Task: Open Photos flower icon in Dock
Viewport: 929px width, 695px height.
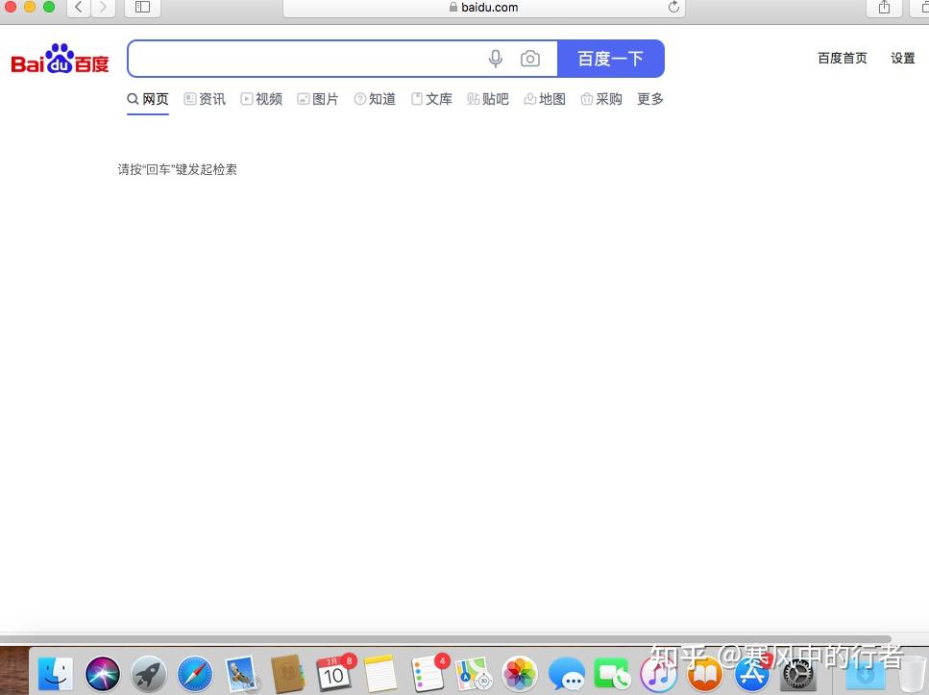Action: pos(520,674)
